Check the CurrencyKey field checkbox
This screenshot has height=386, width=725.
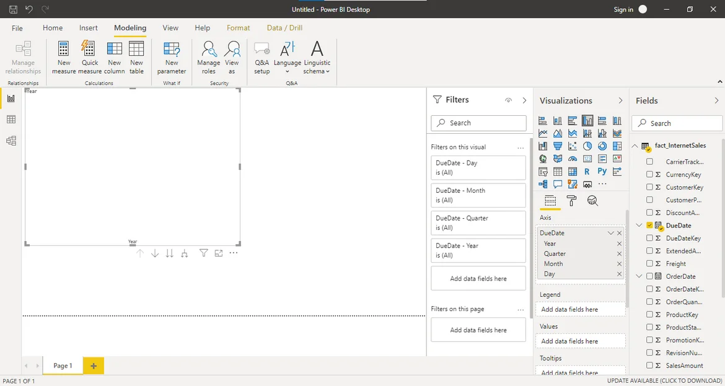pyautogui.click(x=649, y=175)
